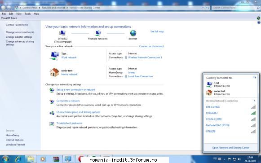Open the address bar history dropdown

pos(203,8)
